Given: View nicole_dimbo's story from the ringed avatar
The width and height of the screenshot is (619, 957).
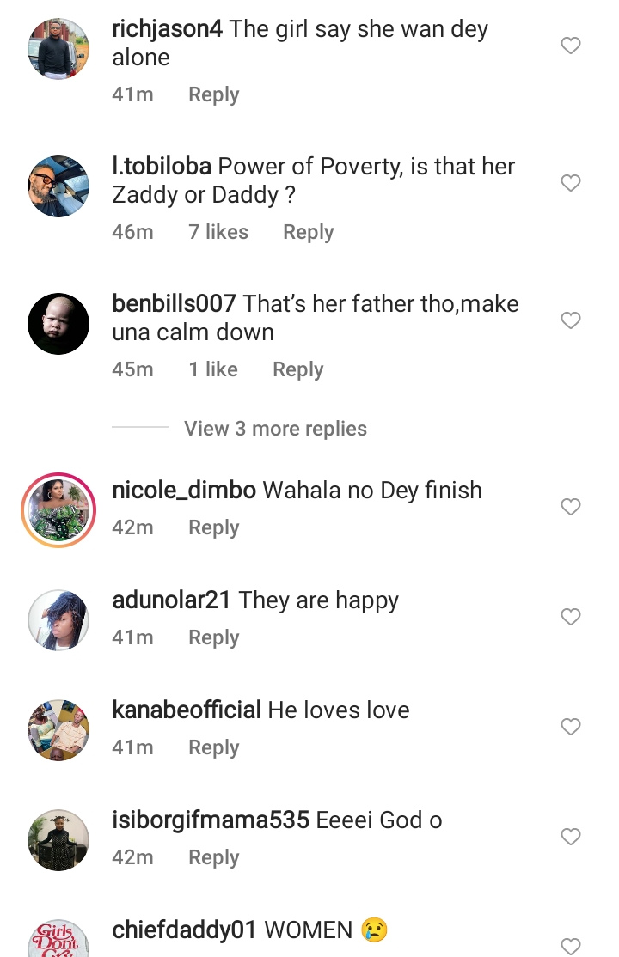Looking at the screenshot, I should click(x=58, y=510).
